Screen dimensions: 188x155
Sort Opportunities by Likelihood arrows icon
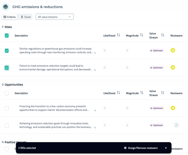pyautogui.click(x=118, y=93)
